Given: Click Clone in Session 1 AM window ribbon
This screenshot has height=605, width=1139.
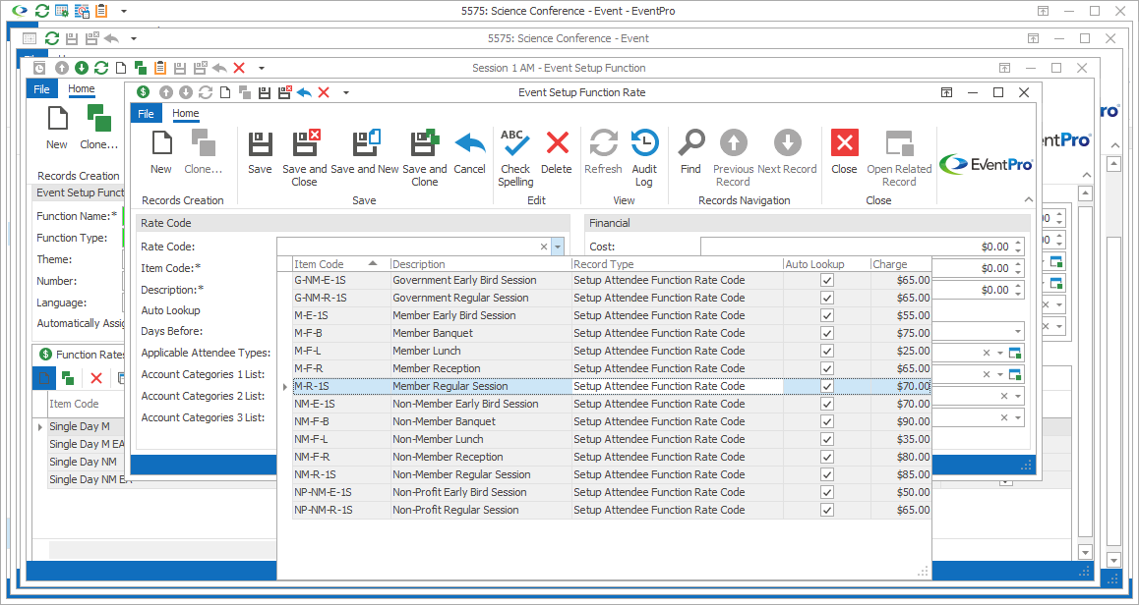Looking at the screenshot, I should click(98, 128).
